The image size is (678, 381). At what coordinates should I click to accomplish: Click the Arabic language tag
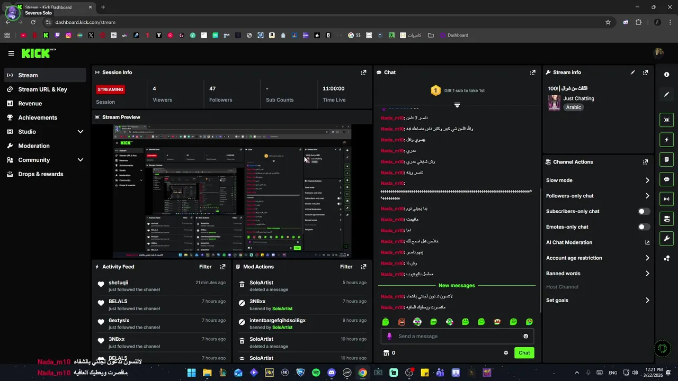coord(573,107)
